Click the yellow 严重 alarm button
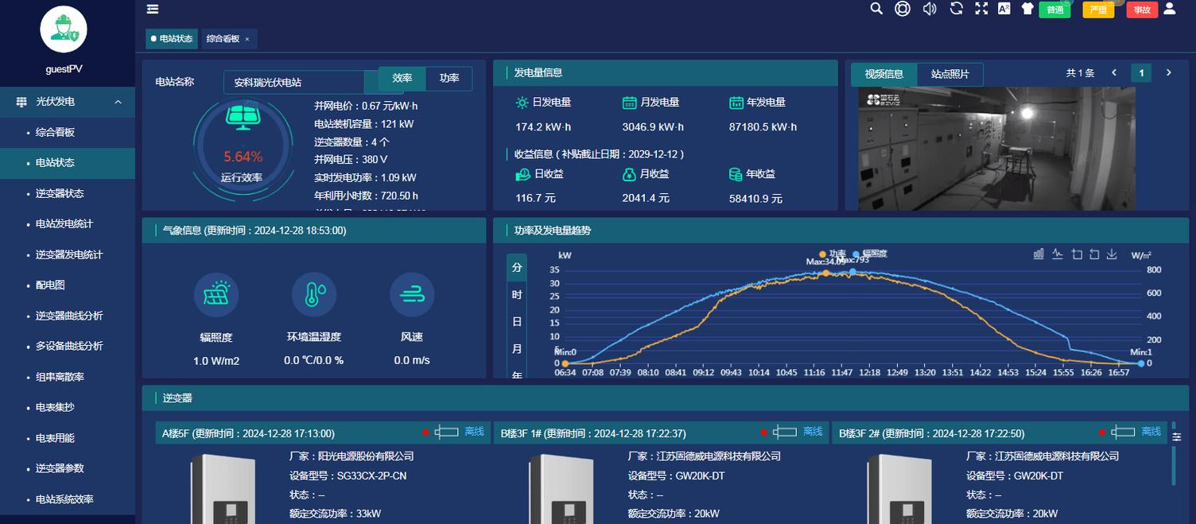Image resolution: width=1196 pixels, height=524 pixels. pyautogui.click(x=1098, y=10)
